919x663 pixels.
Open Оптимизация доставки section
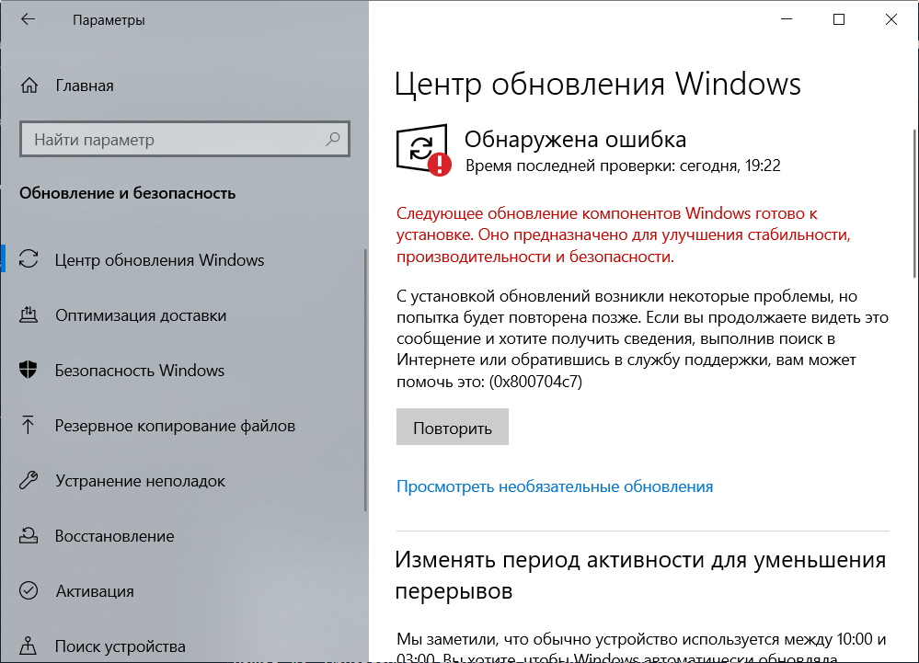coord(141,315)
